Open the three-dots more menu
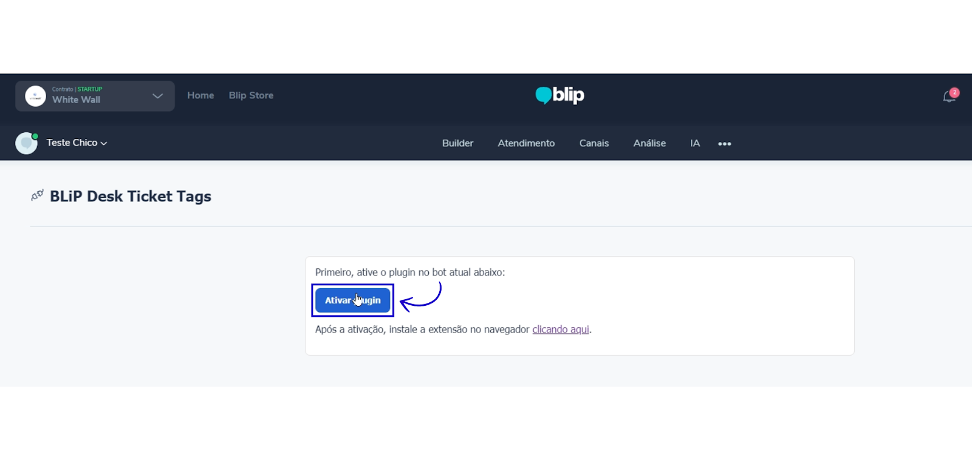972x460 pixels. click(x=724, y=144)
